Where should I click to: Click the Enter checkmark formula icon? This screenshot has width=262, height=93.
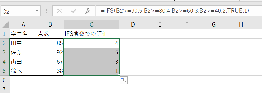coord(73,11)
